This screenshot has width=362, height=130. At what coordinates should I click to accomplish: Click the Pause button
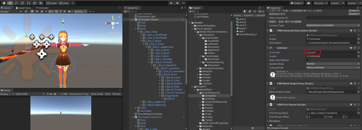178,3
